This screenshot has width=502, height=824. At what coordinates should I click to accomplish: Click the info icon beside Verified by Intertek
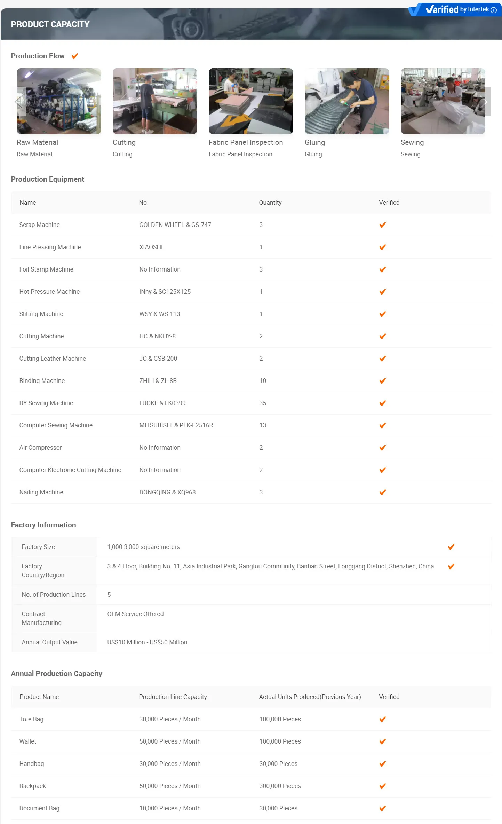493,10
